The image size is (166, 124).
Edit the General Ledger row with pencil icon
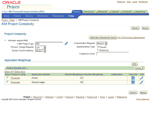(142, 82)
